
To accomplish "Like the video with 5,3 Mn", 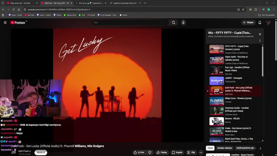I will click(139, 152).
